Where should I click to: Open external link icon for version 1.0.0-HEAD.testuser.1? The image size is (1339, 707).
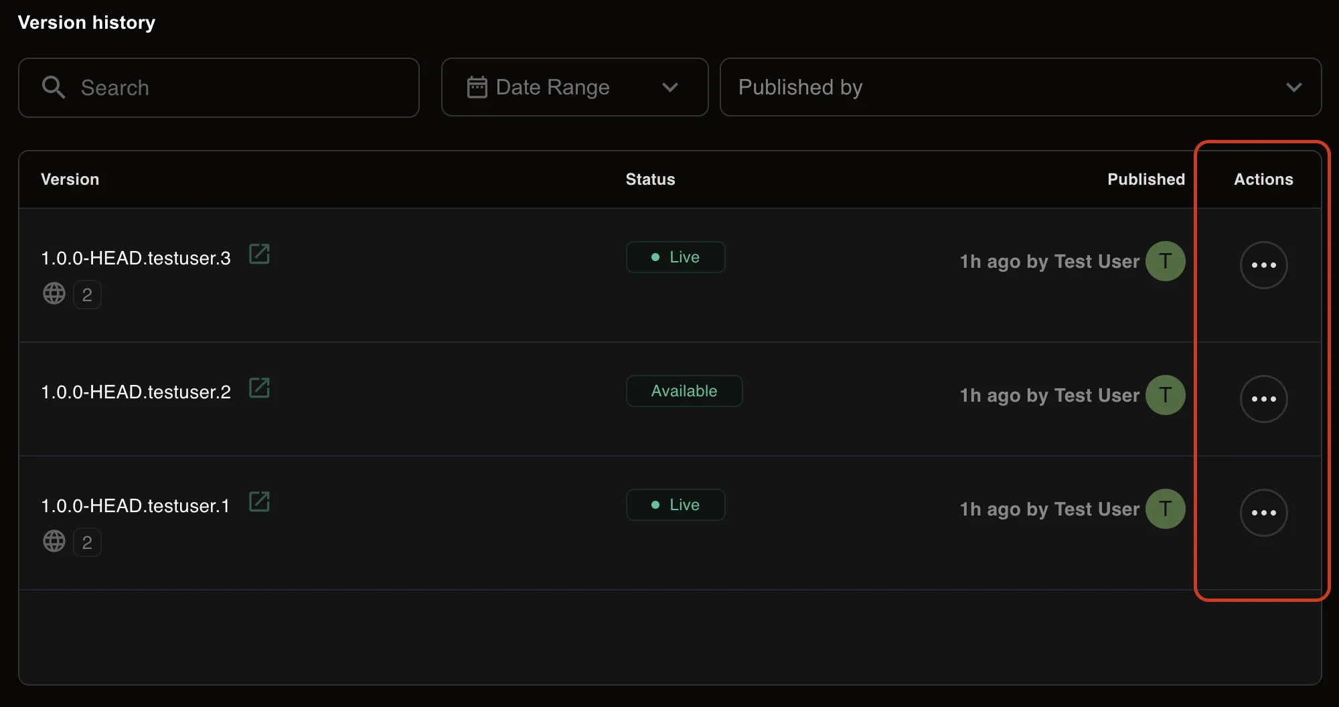click(x=259, y=502)
